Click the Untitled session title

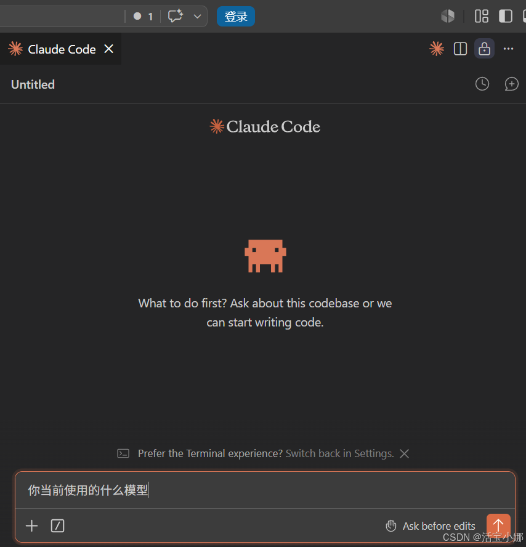coord(33,85)
